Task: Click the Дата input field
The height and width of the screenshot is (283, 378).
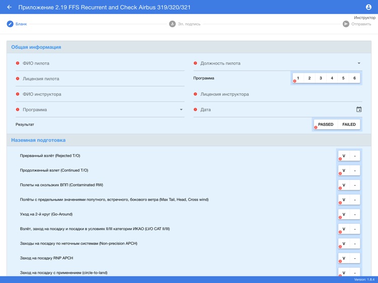Action: point(278,110)
